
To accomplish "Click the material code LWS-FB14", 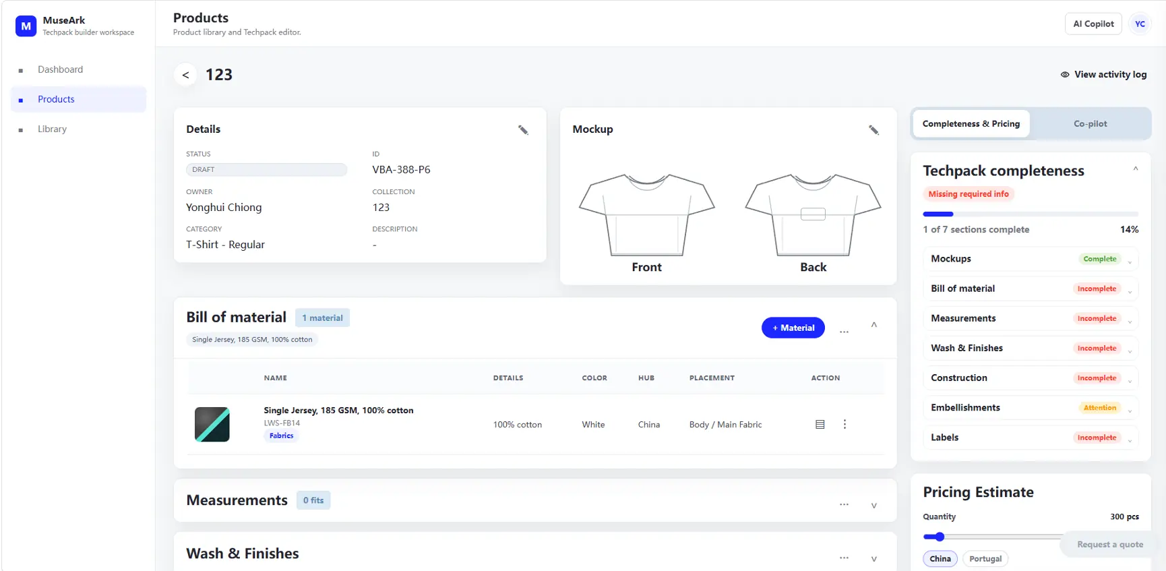I will pyautogui.click(x=282, y=423).
